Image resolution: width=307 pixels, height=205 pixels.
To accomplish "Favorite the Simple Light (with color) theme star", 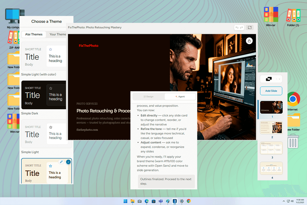I will [50, 50].
